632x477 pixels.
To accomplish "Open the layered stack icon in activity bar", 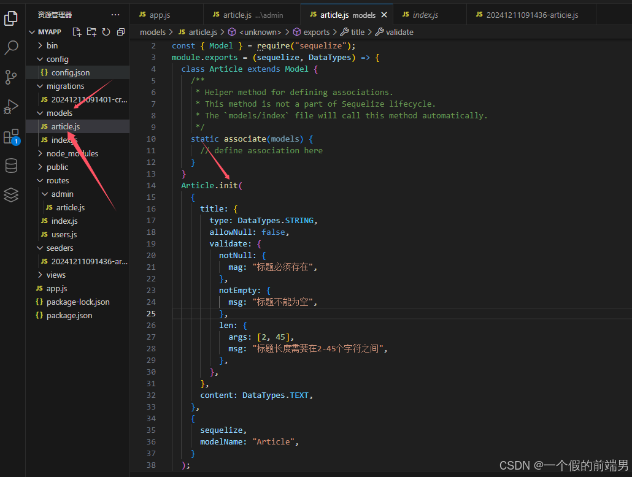I will pyautogui.click(x=11, y=195).
